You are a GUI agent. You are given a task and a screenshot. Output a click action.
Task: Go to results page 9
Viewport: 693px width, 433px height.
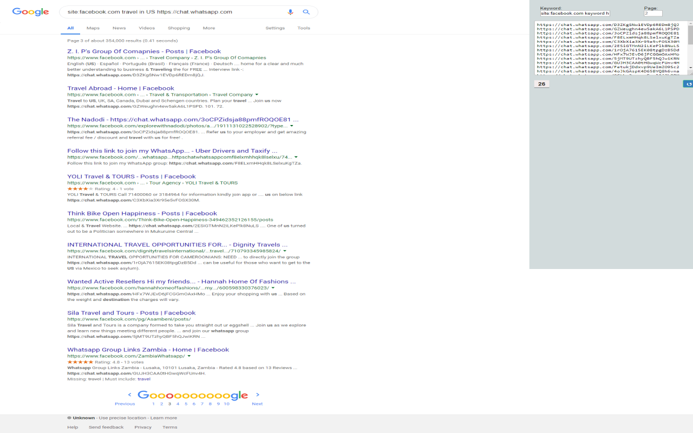[218, 404]
